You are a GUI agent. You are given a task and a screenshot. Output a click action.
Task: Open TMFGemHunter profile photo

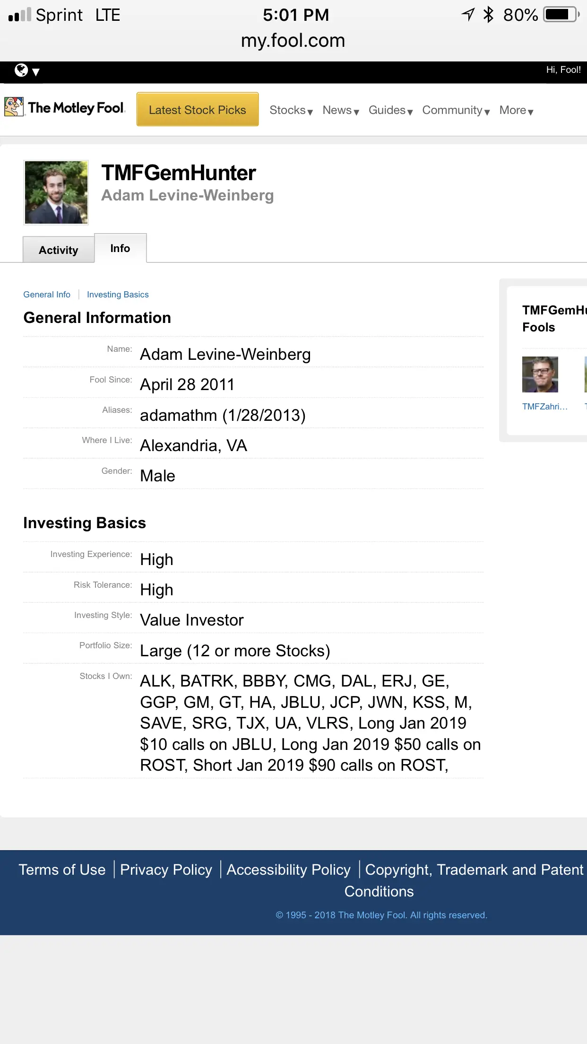point(56,192)
